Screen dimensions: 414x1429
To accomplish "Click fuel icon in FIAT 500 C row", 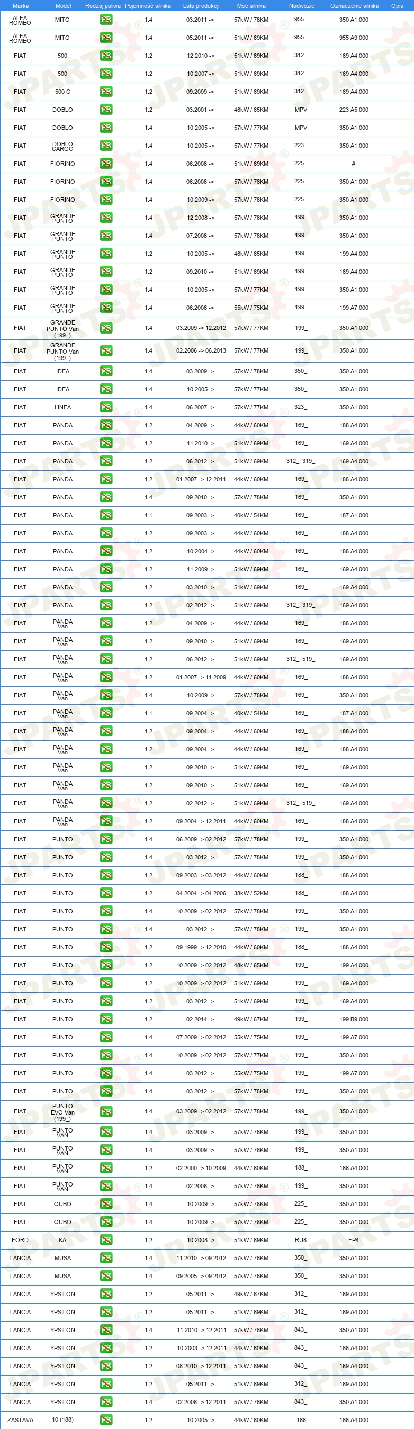I will (106, 92).
